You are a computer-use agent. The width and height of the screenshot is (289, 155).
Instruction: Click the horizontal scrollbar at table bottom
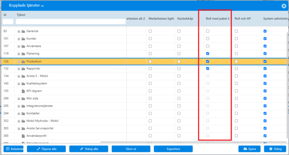194,142
